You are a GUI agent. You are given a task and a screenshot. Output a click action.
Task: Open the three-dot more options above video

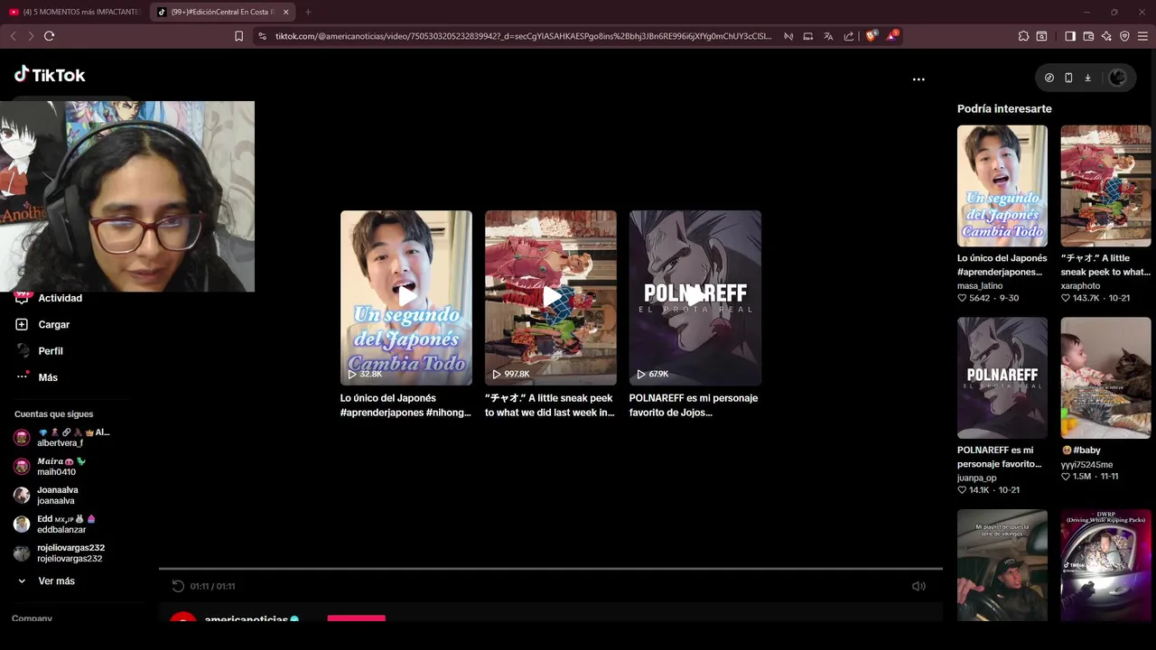(x=918, y=79)
